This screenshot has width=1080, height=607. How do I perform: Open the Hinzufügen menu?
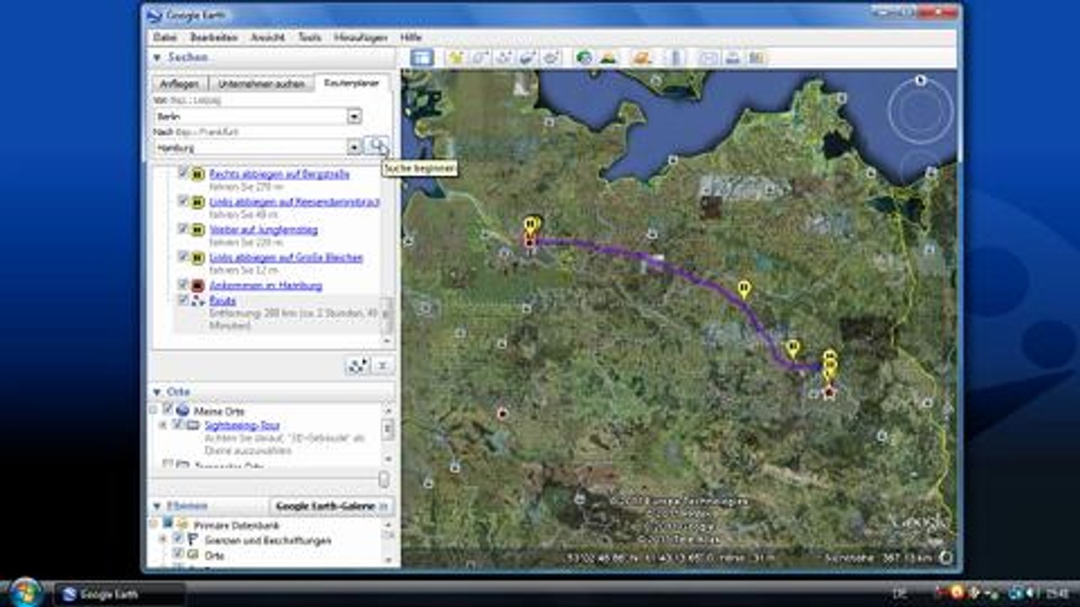[360, 38]
